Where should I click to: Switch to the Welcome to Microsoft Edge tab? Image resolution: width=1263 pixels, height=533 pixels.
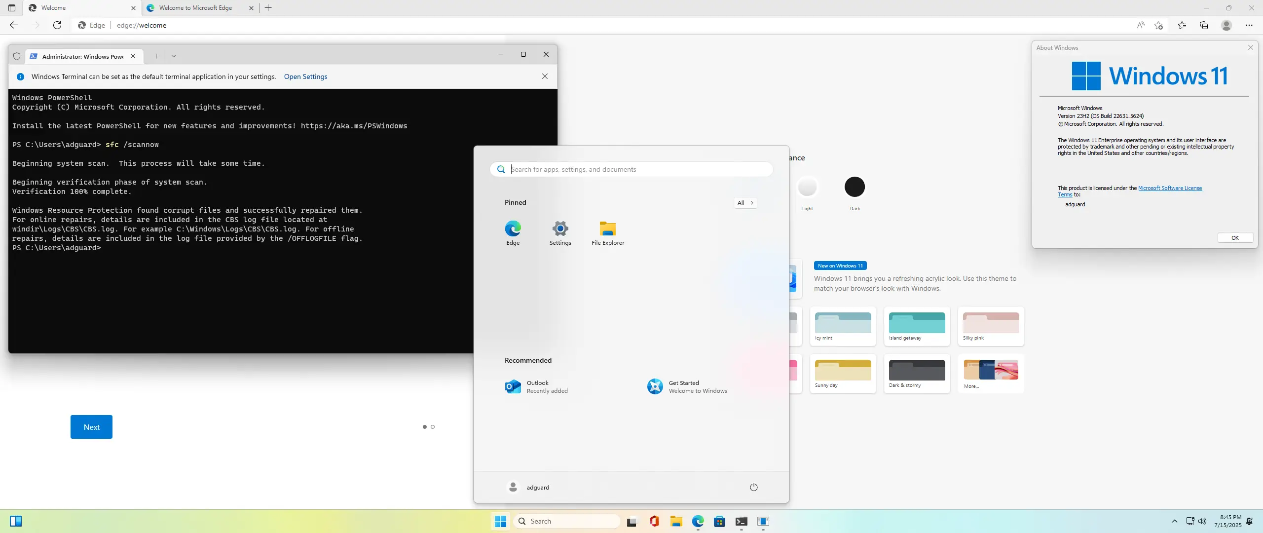click(194, 8)
